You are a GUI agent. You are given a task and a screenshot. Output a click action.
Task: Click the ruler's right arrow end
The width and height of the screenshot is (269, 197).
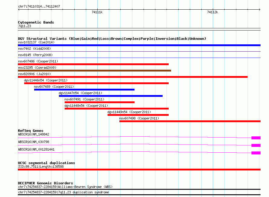[260, 10]
